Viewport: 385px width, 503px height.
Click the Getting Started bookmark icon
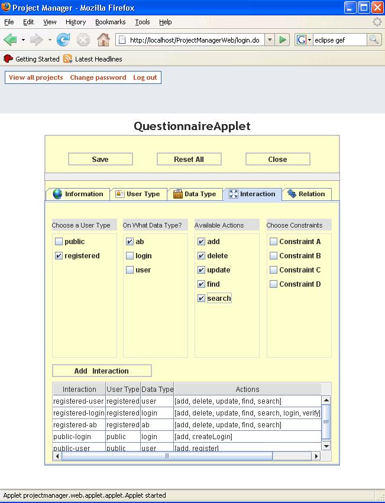coord(8,59)
